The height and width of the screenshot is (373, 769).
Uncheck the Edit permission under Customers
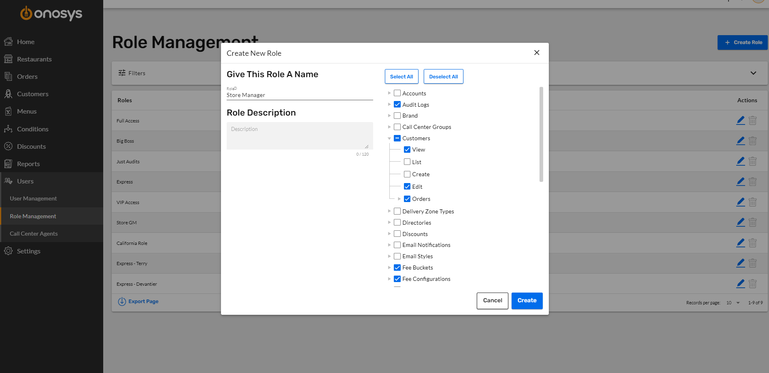407,186
